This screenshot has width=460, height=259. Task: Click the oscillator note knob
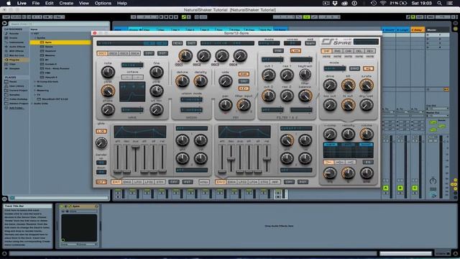pyautogui.click(x=108, y=72)
